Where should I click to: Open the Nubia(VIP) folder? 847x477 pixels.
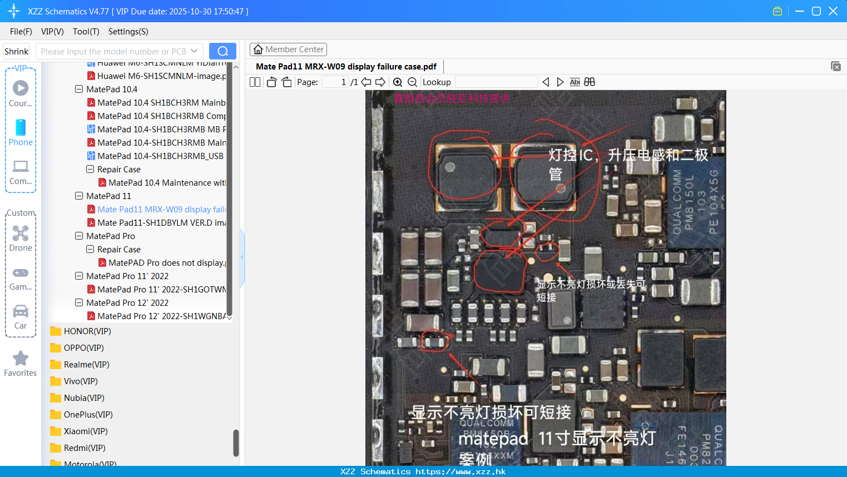pos(77,397)
